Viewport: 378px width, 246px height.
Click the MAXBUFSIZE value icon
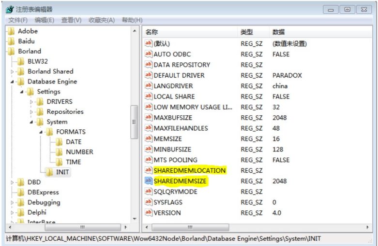pyautogui.click(x=149, y=118)
